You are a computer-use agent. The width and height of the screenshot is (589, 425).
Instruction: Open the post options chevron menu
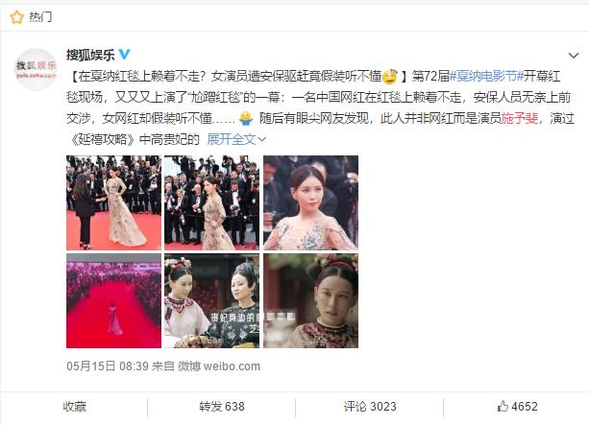(x=574, y=56)
